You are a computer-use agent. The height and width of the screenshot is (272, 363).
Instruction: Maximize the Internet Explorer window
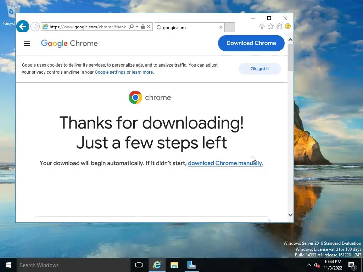coord(269,18)
